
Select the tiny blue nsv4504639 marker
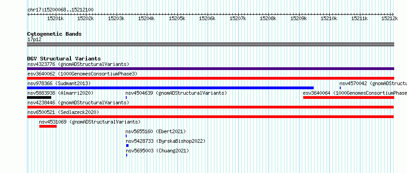point(126,97)
